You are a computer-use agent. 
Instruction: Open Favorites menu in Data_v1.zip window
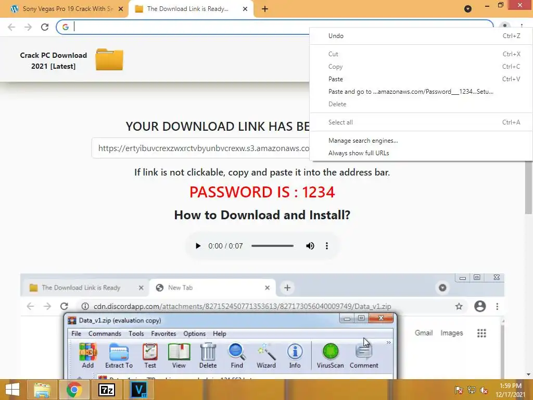163,334
